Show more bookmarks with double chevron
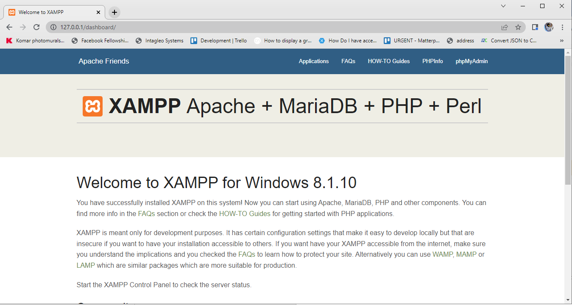This screenshot has height=305, width=572. (x=562, y=41)
